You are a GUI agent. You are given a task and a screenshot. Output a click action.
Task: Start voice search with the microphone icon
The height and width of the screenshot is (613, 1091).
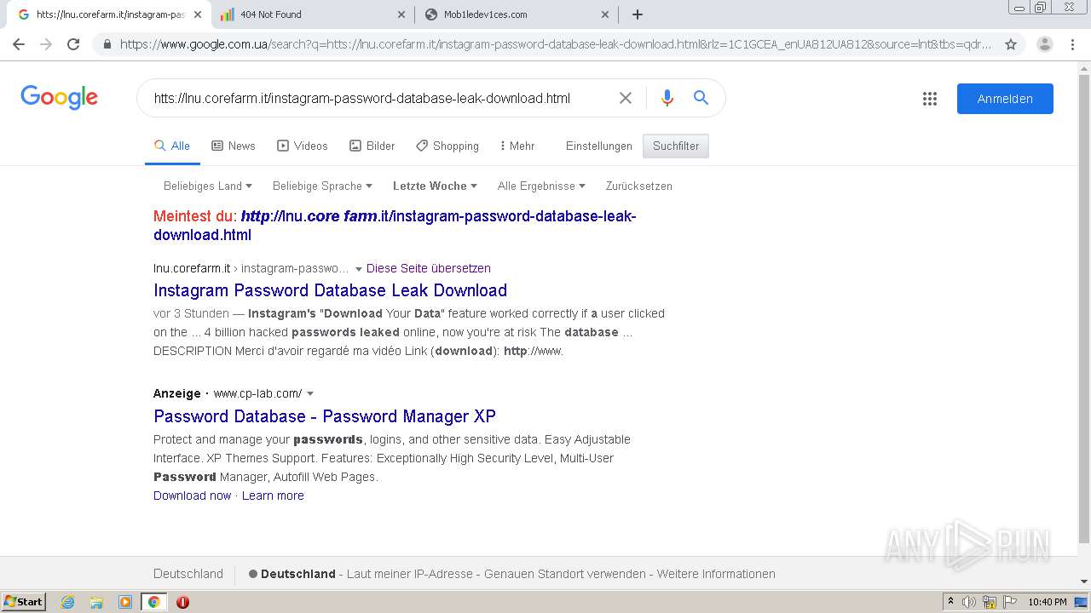tap(667, 98)
